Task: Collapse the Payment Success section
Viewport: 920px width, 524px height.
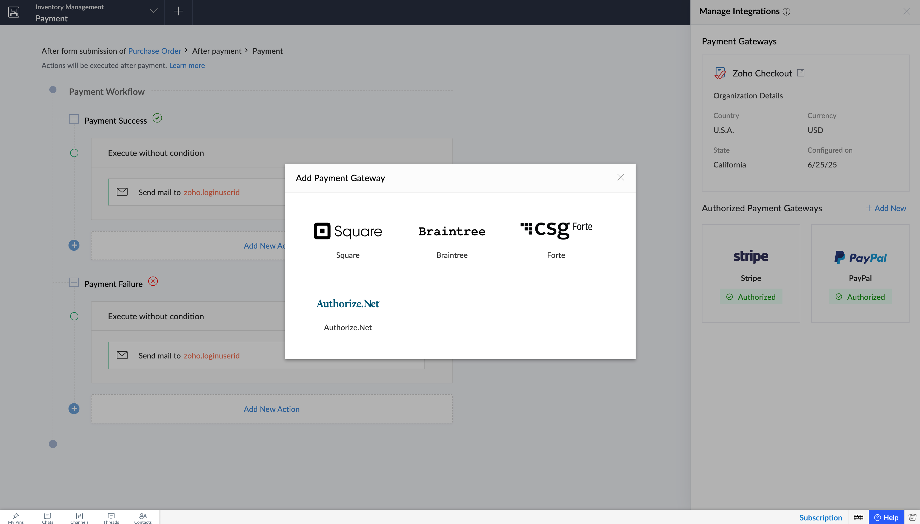Action: pos(74,119)
